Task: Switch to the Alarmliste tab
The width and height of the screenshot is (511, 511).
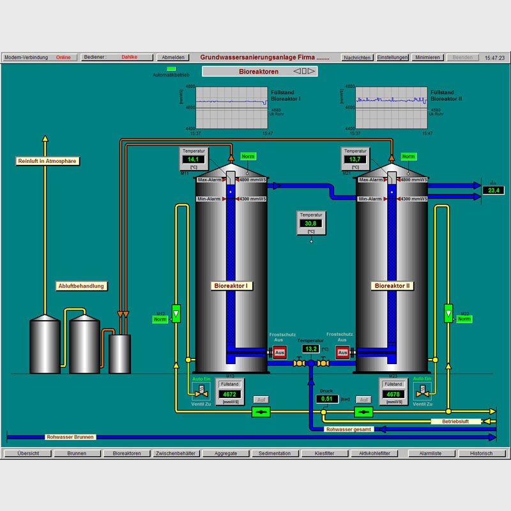Action: click(431, 454)
